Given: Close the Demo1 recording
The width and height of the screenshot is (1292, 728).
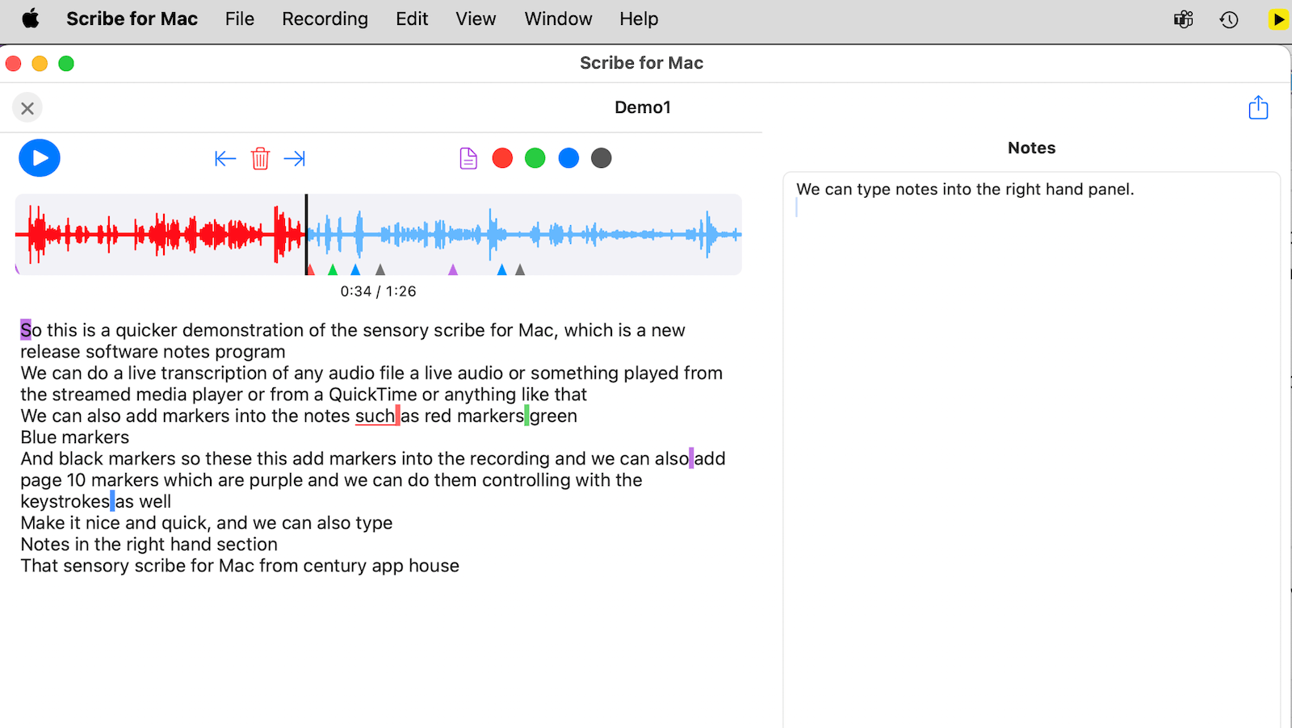Looking at the screenshot, I should tap(27, 107).
